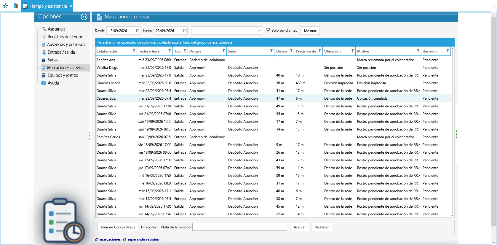
Task: Click the Ubicación simulada motivo cell
Action: pyautogui.click(x=372, y=98)
